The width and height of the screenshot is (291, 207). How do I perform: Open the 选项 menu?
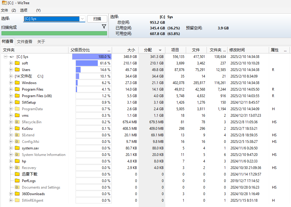[24, 10]
